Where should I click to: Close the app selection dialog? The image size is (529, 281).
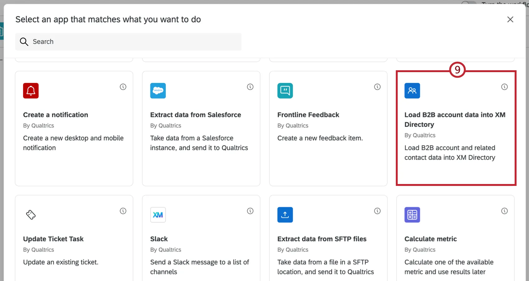(x=510, y=19)
